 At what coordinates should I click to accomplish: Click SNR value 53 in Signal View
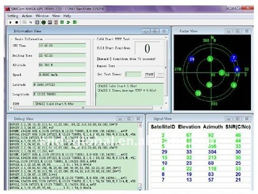pos(238,169)
